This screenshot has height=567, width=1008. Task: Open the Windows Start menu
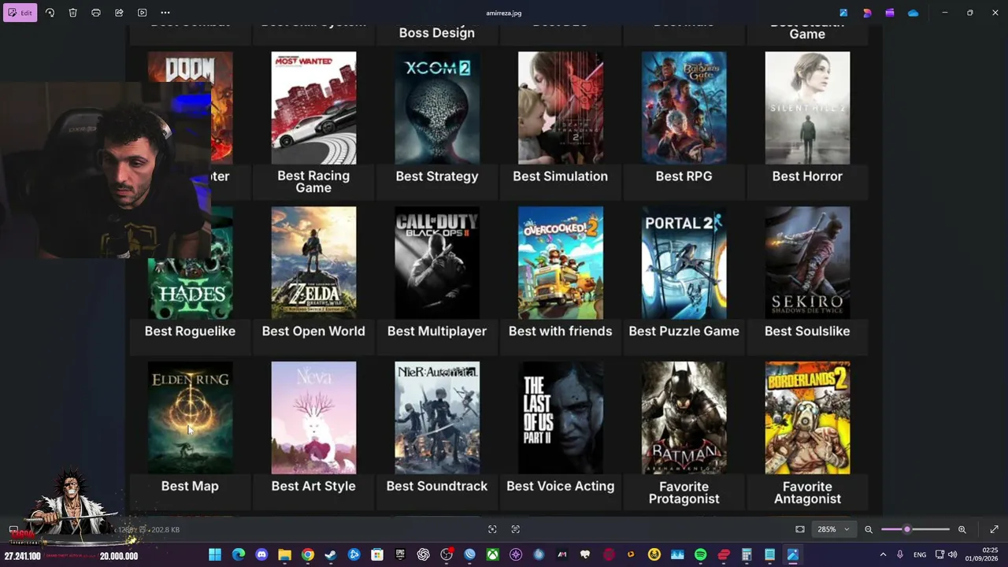(x=215, y=555)
